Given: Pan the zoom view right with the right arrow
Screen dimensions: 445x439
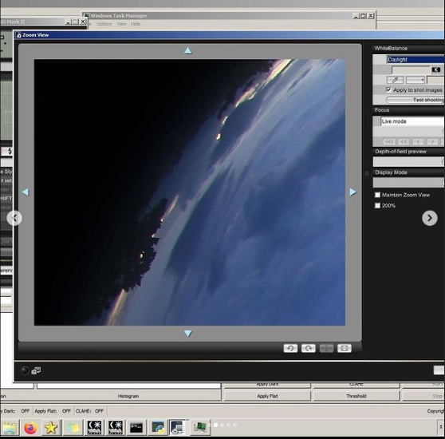Looking at the screenshot, I should pos(352,192).
